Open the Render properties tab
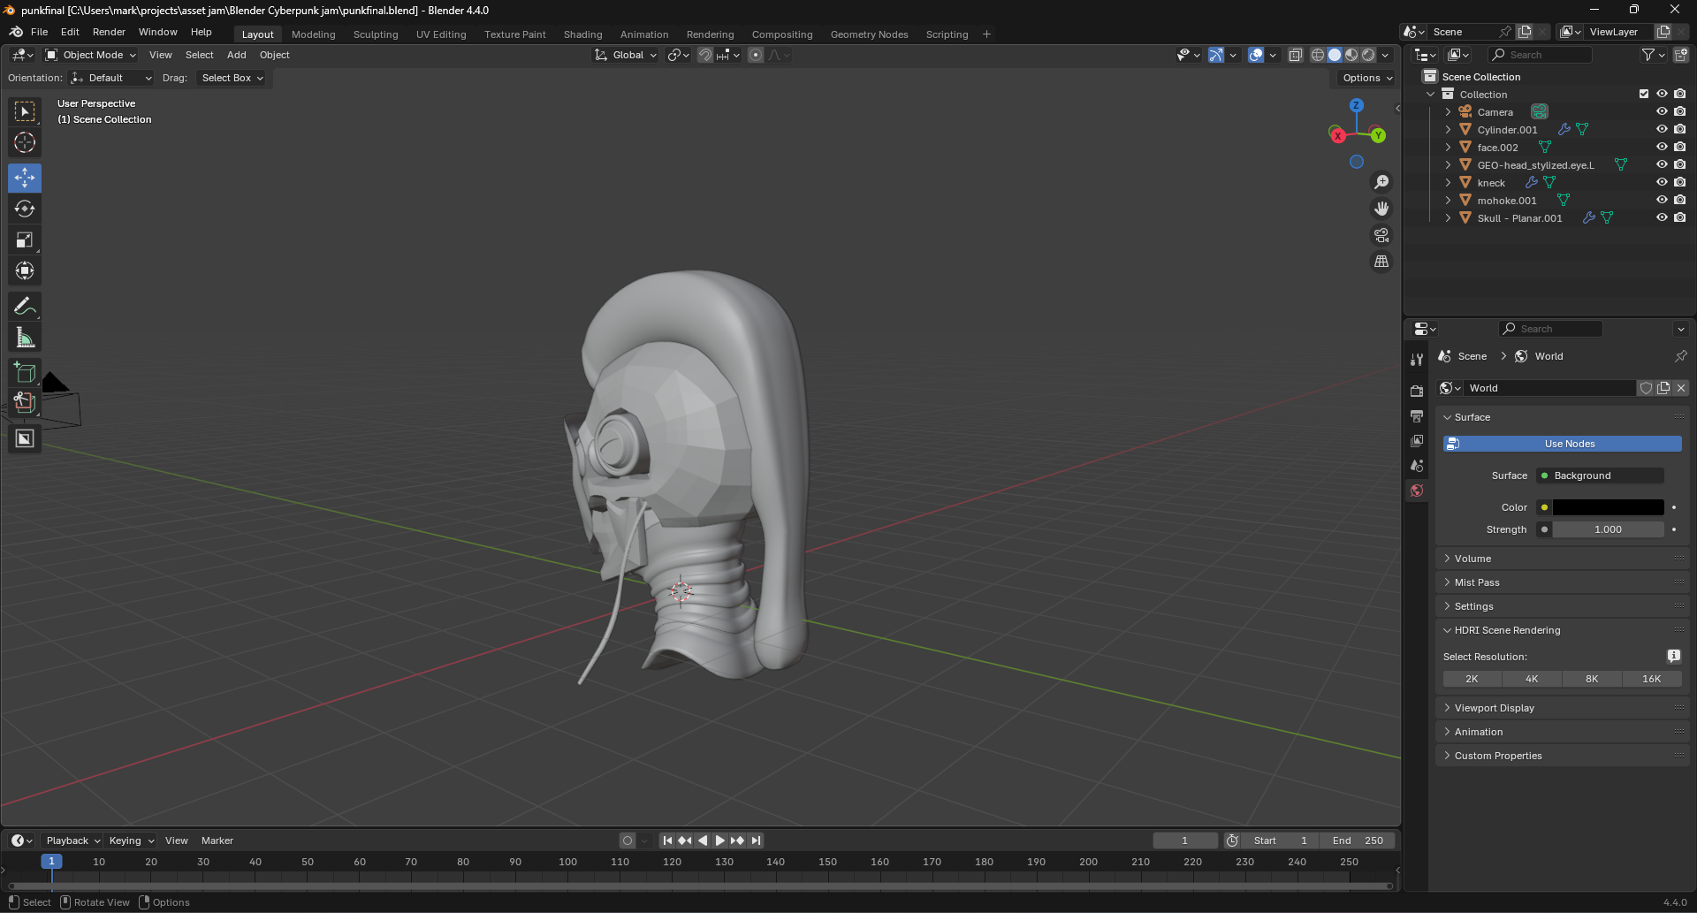Image resolution: width=1697 pixels, height=913 pixels. [1417, 391]
